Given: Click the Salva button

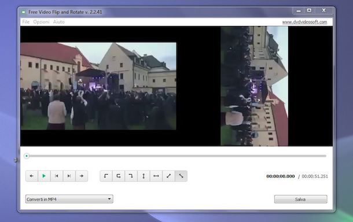Looking at the screenshot, I should pyautogui.click(x=300, y=199).
